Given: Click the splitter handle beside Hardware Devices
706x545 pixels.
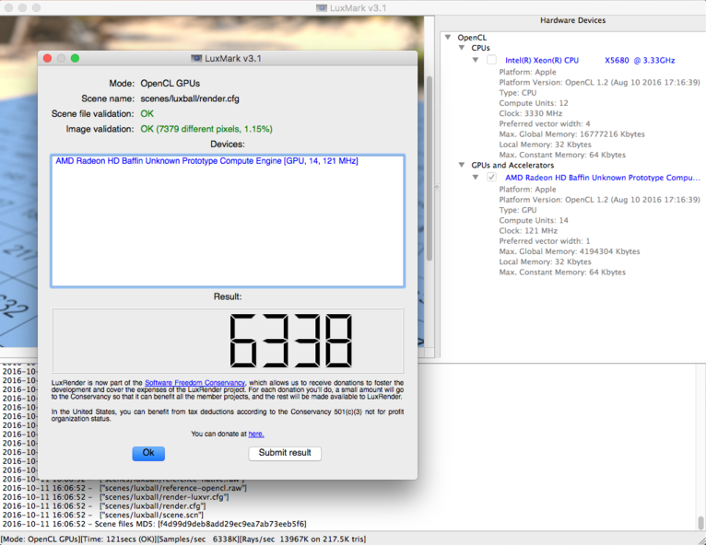Looking at the screenshot, I should pyautogui.click(x=437, y=187).
